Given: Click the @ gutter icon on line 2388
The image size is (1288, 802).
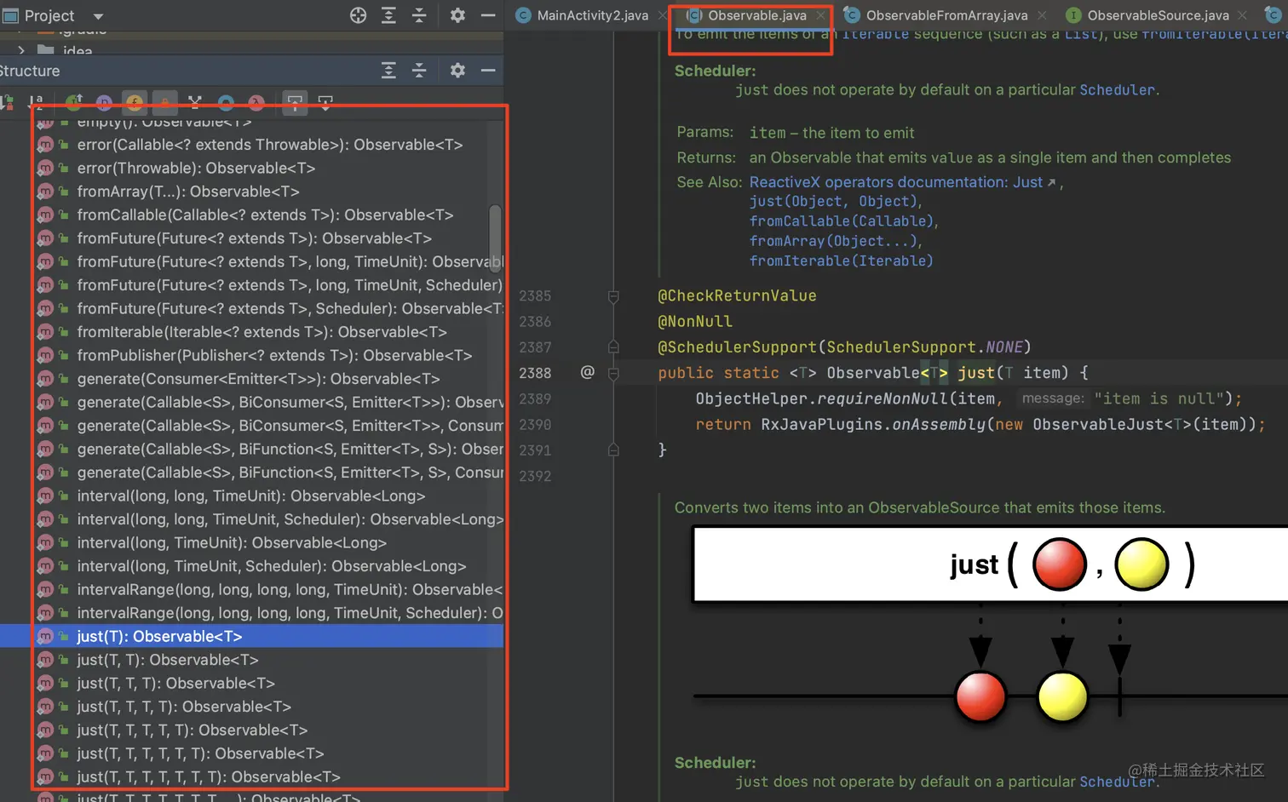Looking at the screenshot, I should 587,372.
